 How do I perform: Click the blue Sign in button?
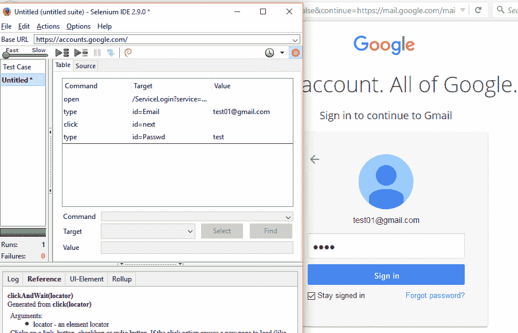pyautogui.click(x=386, y=275)
